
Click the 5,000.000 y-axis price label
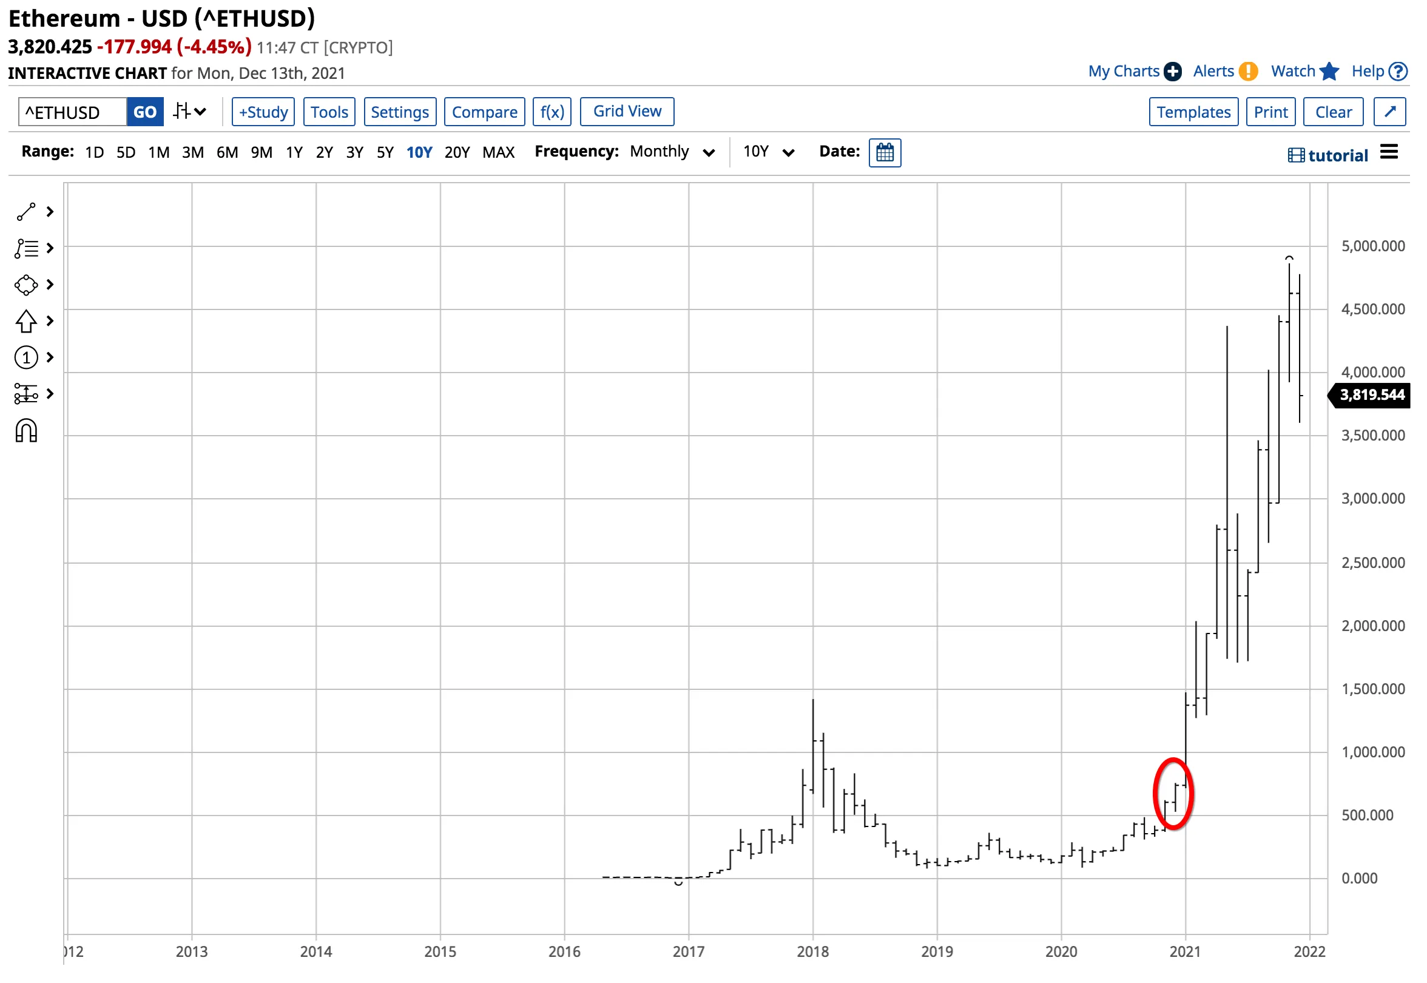1374,246
